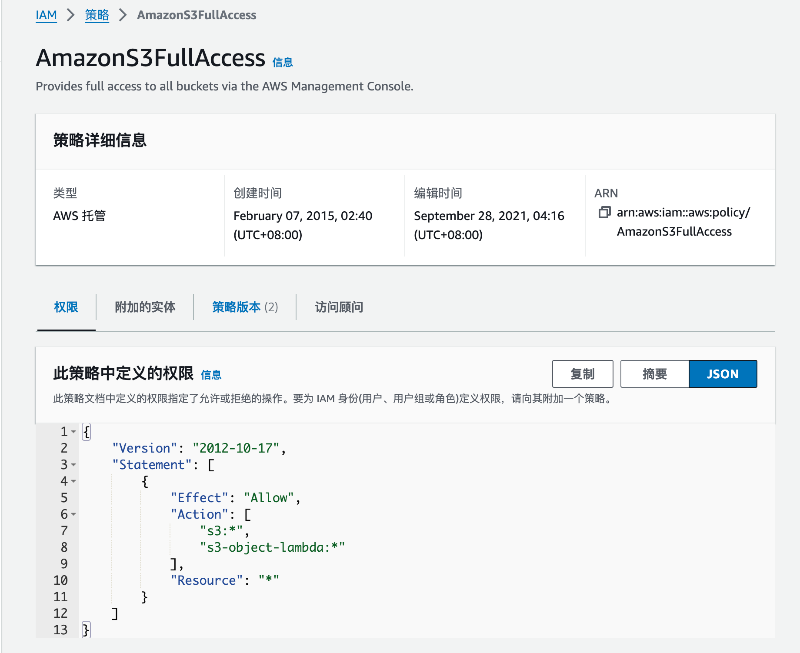Open the 附加的实体 tab
This screenshot has height=653, width=800.
click(x=145, y=307)
